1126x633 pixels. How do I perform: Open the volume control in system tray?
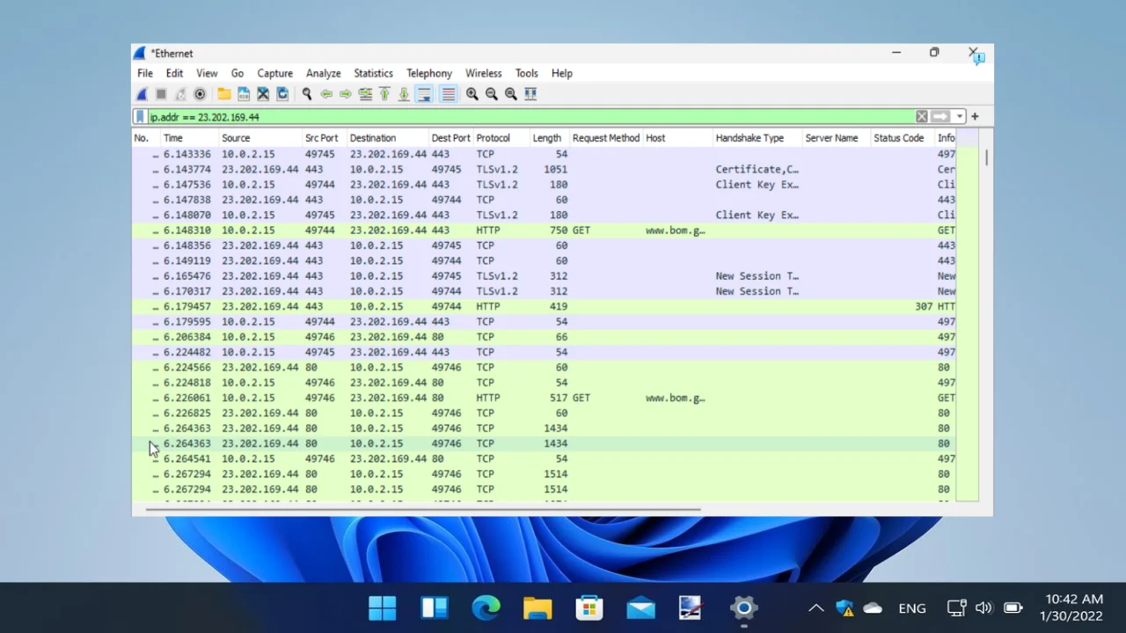984,608
